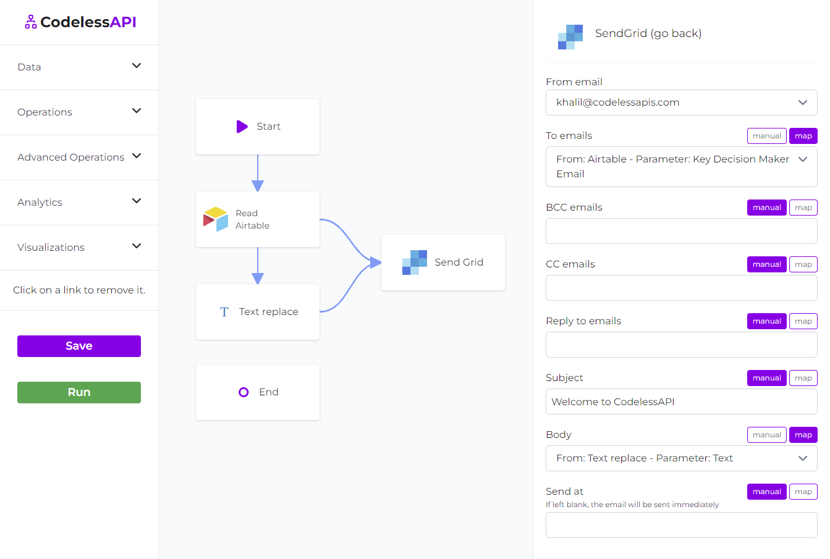Click the green Run button
Screen dimensions: 830x559
click(x=79, y=392)
